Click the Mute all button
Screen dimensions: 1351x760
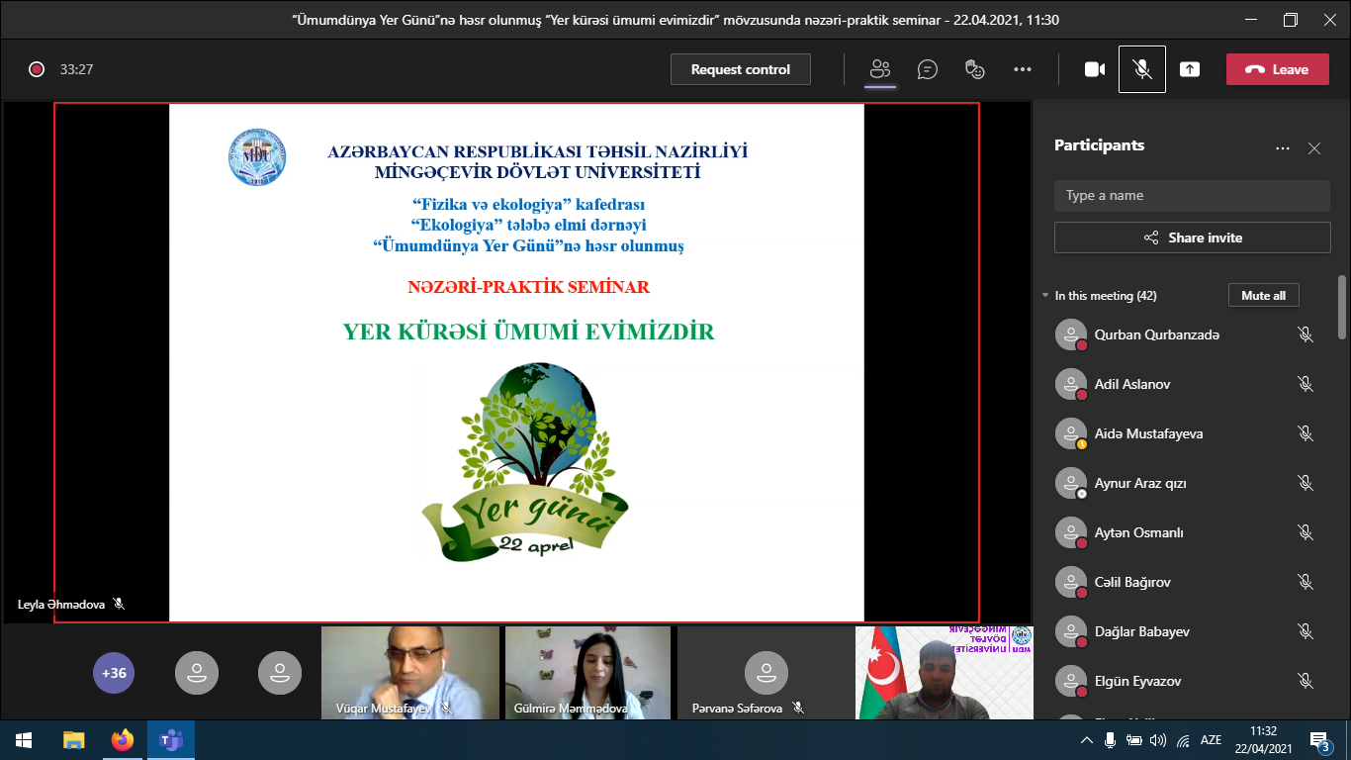1263,296
